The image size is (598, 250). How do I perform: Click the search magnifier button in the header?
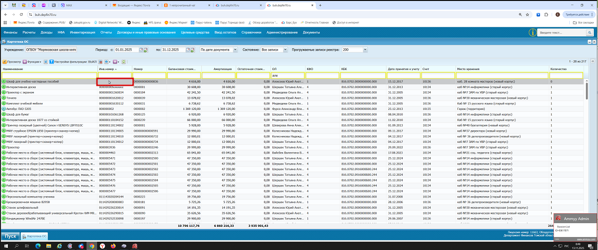pos(590,33)
